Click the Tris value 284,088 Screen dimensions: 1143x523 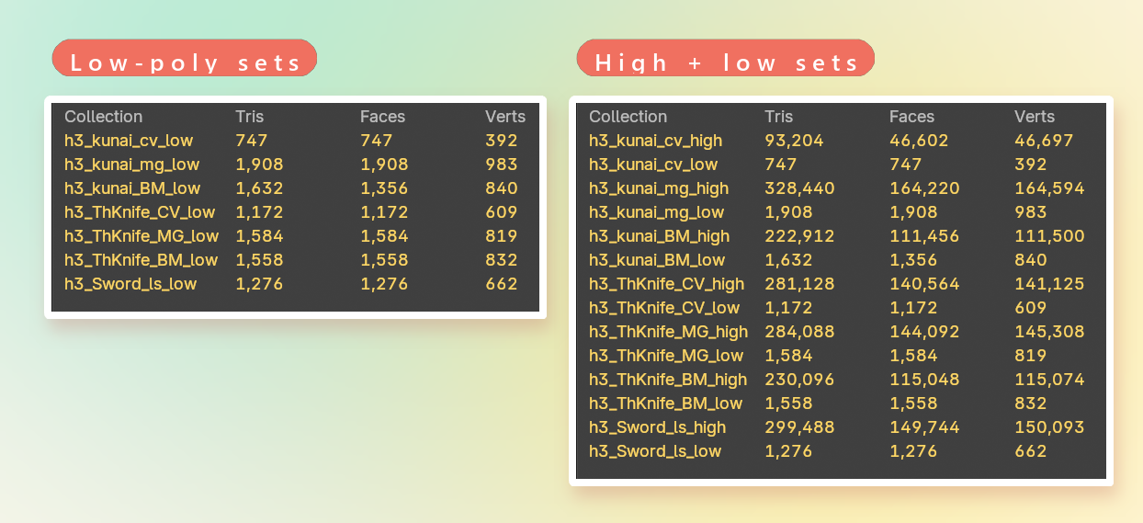click(x=799, y=332)
